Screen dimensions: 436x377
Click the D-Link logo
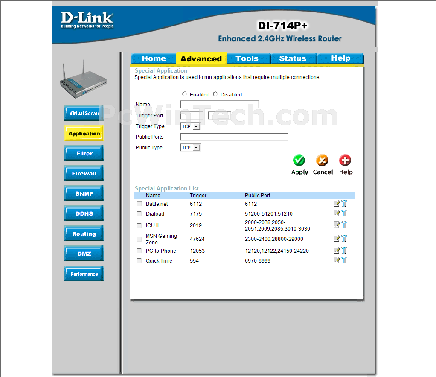point(87,20)
